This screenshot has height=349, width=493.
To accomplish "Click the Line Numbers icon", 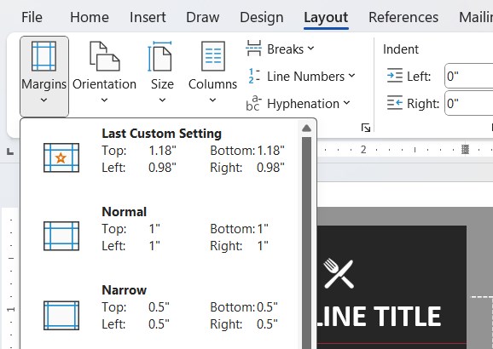I will pyautogui.click(x=253, y=77).
